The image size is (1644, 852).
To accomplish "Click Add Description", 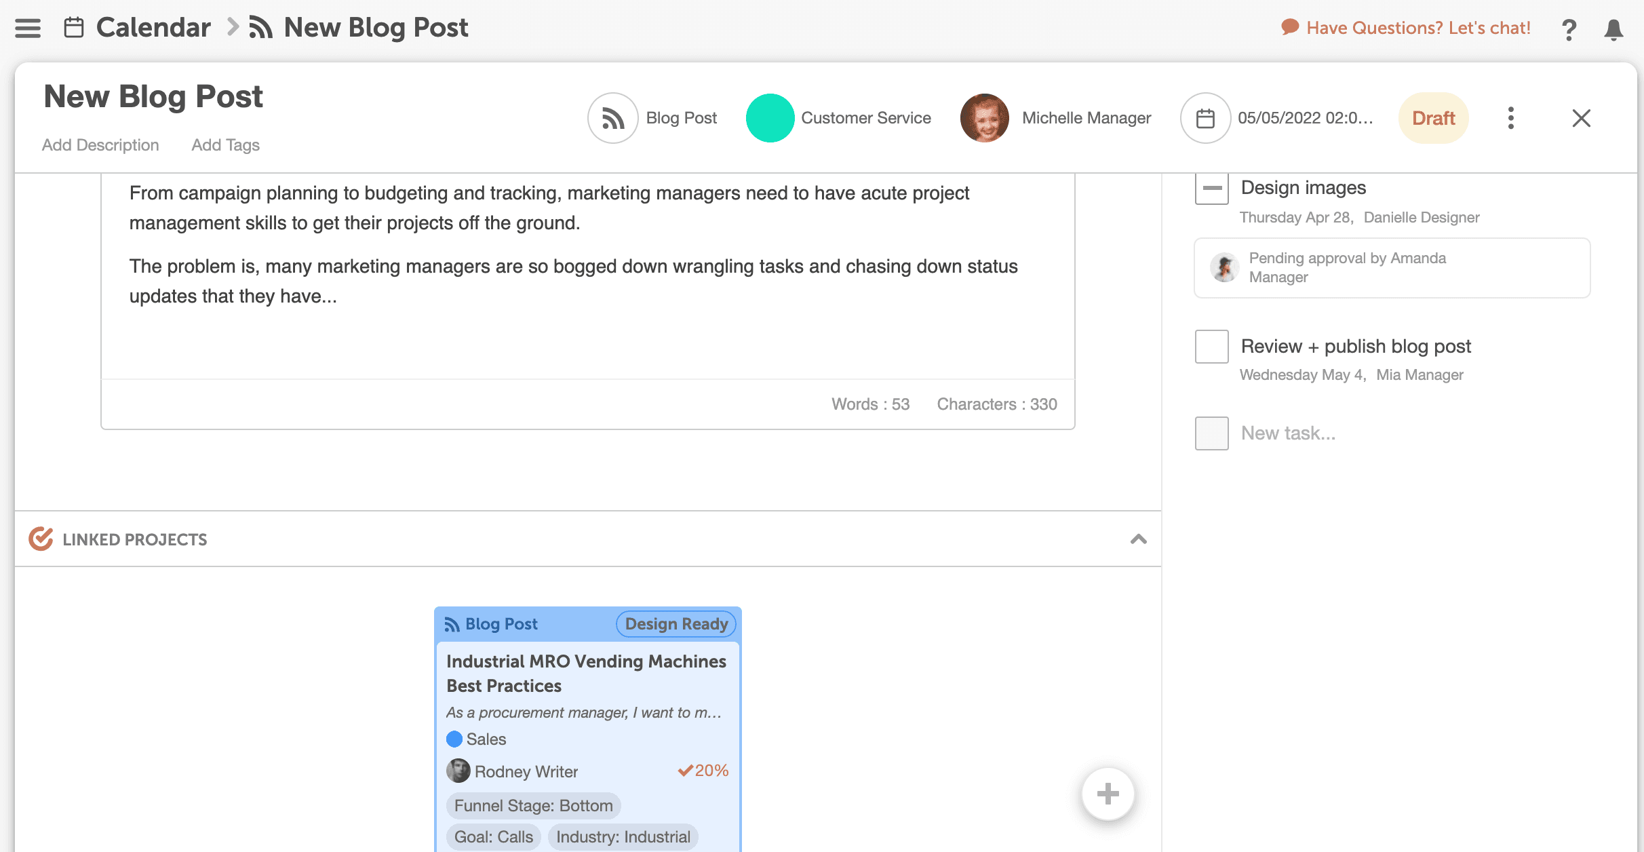I will [x=100, y=144].
